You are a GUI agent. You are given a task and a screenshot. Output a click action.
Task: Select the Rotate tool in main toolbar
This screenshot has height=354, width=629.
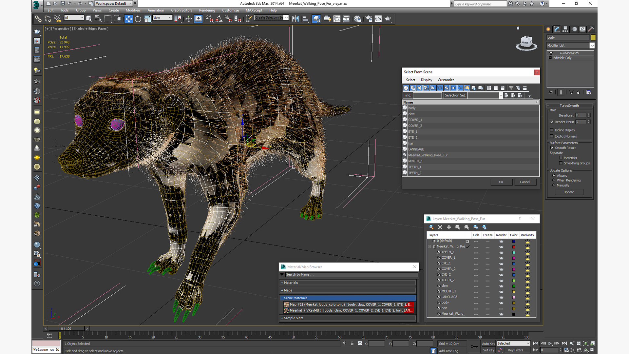pos(138,19)
